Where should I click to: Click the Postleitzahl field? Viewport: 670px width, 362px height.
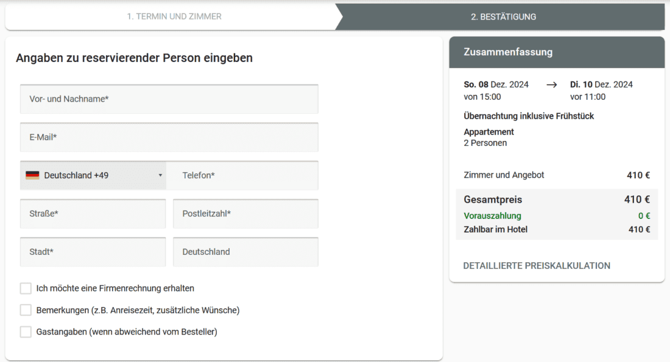click(245, 214)
